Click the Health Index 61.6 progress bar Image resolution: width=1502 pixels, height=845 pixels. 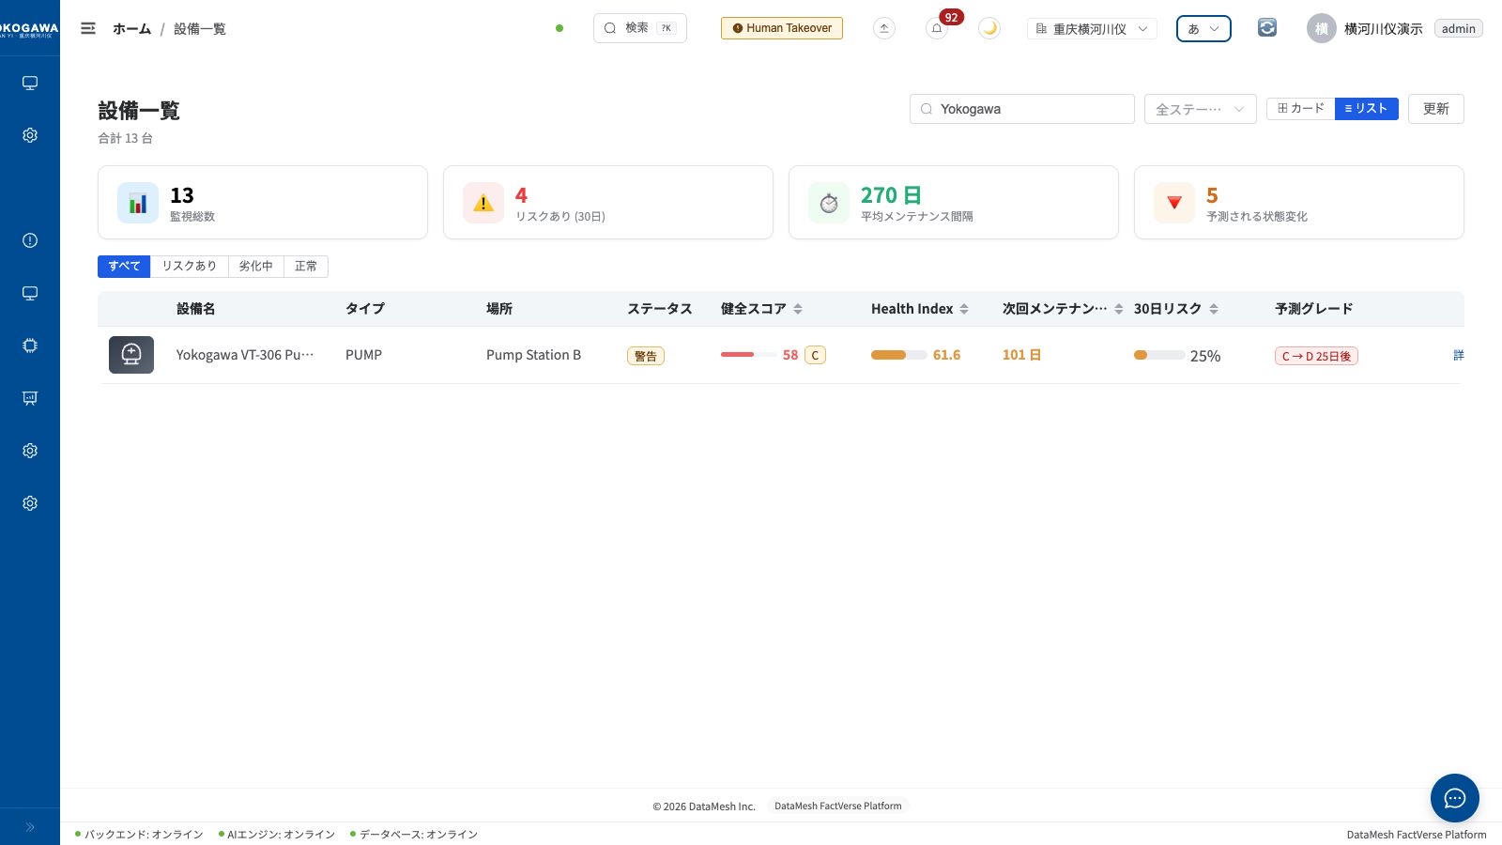[x=899, y=355]
